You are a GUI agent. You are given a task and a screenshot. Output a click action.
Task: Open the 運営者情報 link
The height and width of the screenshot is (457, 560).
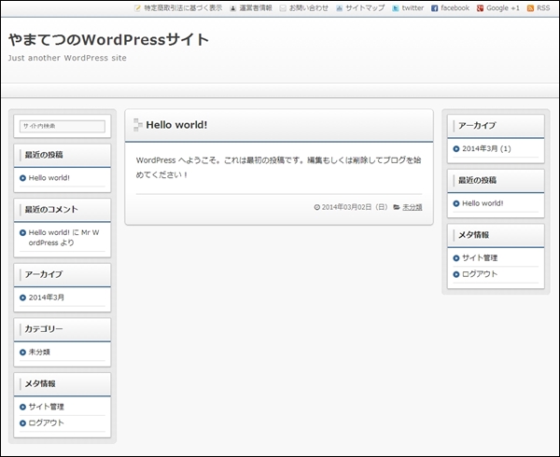click(256, 7)
